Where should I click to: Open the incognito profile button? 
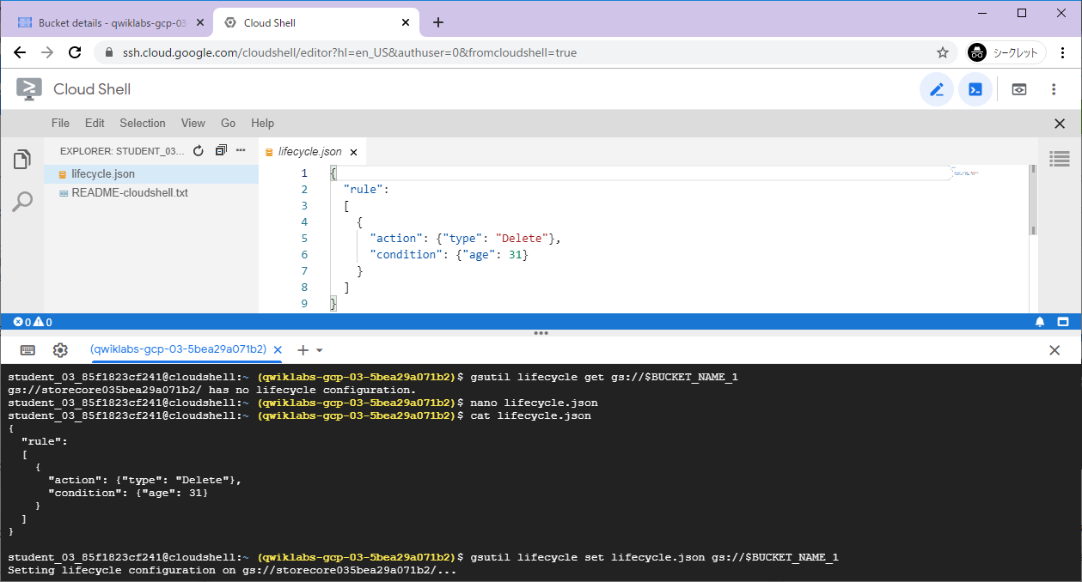[1006, 52]
